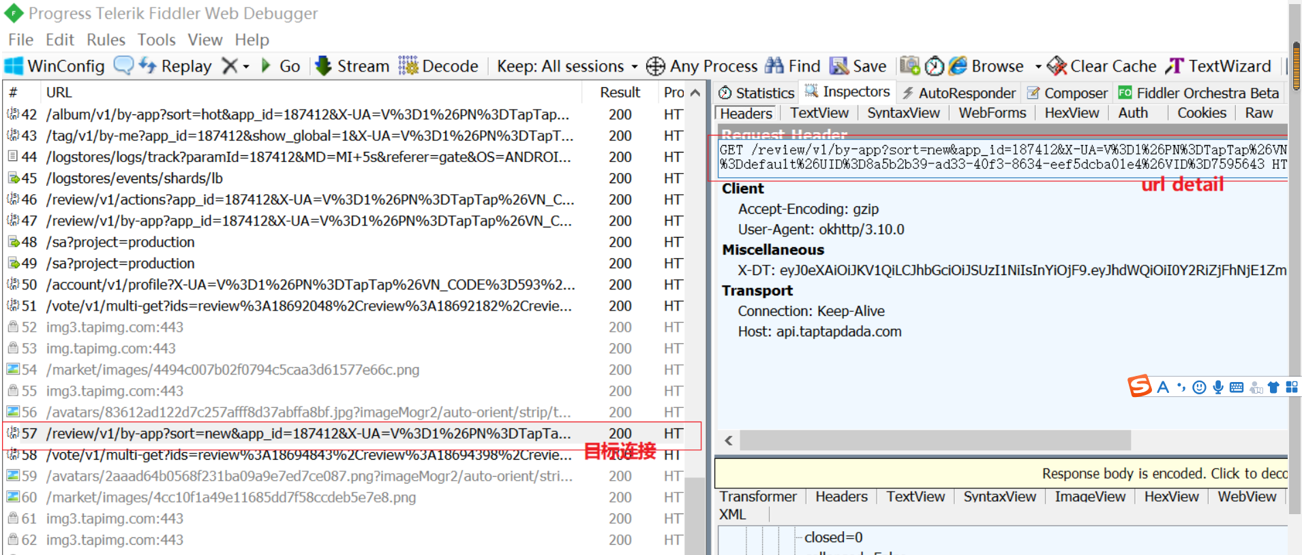This screenshot has height=555, width=1302.
Task: Open the File menu
Action: (x=20, y=40)
